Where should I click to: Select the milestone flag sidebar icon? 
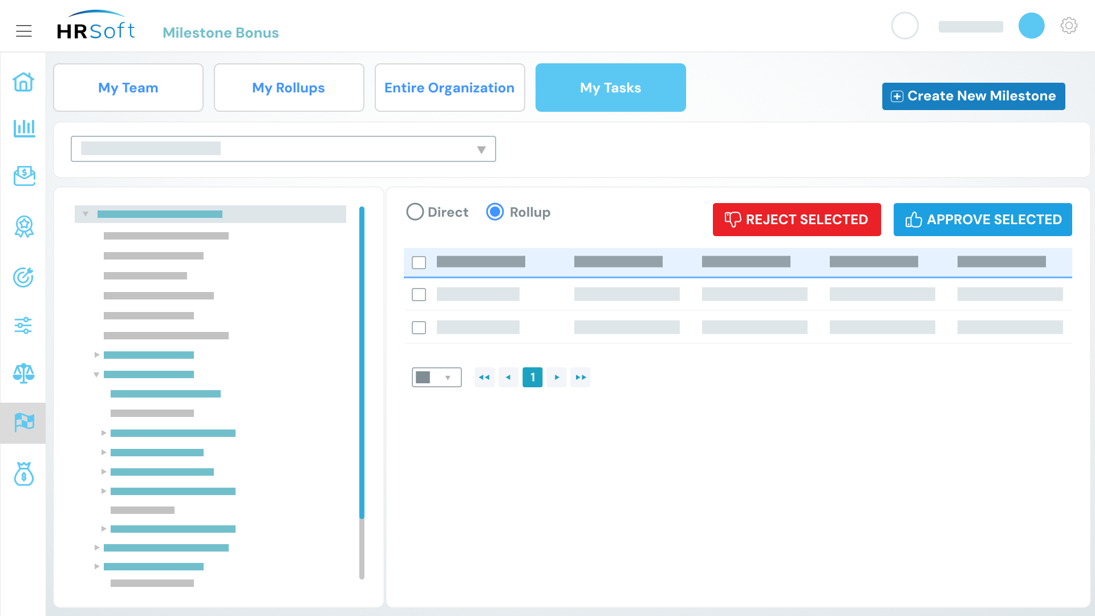[23, 423]
